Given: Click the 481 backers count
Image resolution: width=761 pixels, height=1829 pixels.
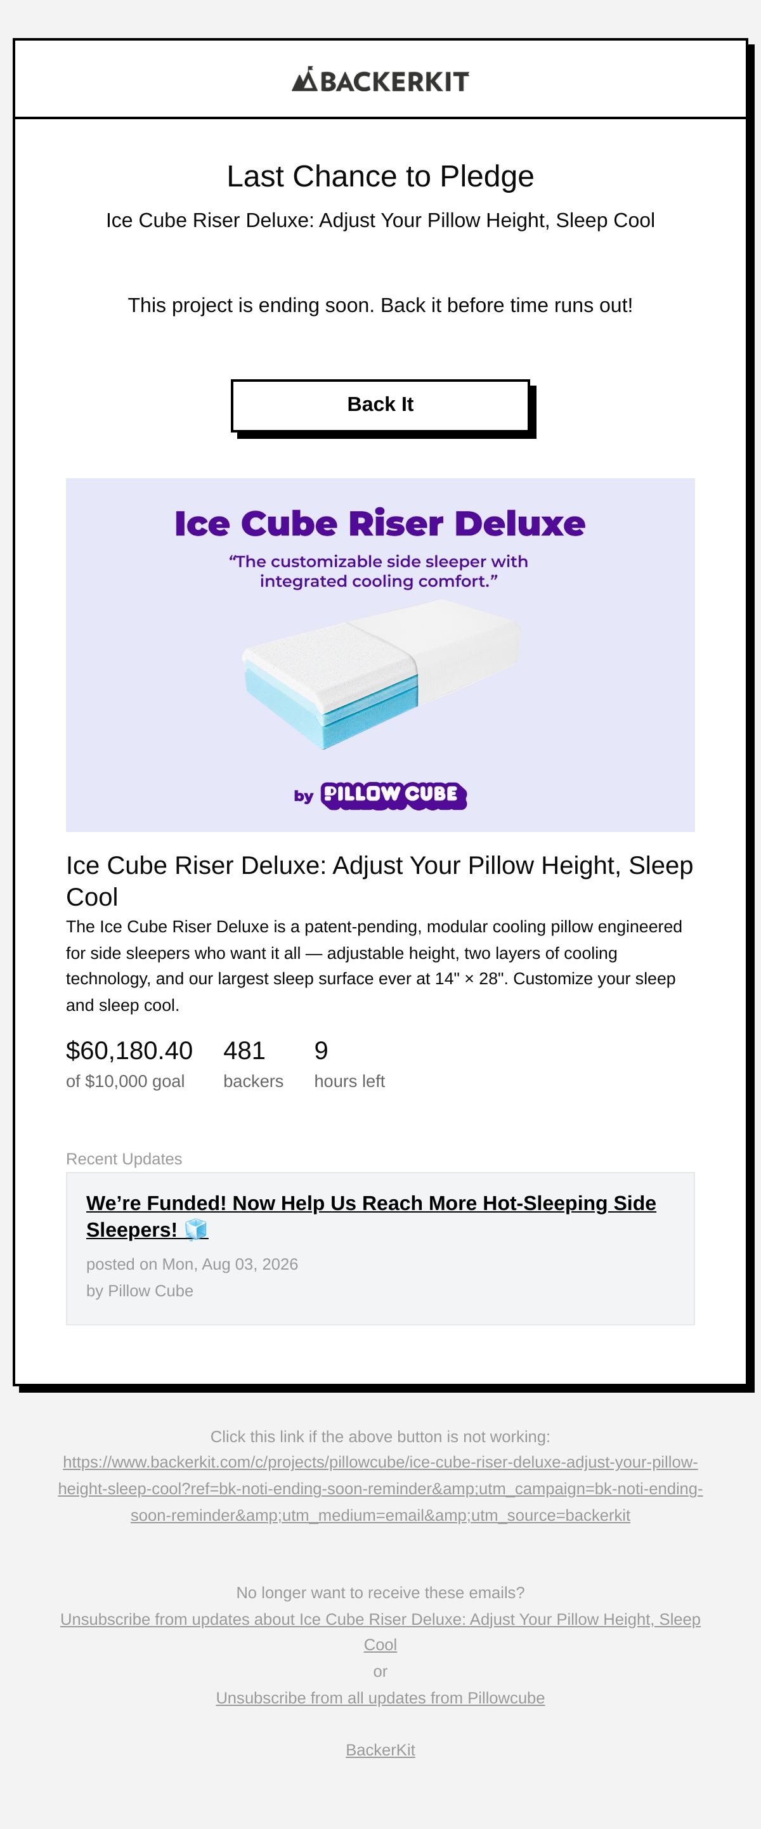Looking at the screenshot, I should coord(244,1050).
